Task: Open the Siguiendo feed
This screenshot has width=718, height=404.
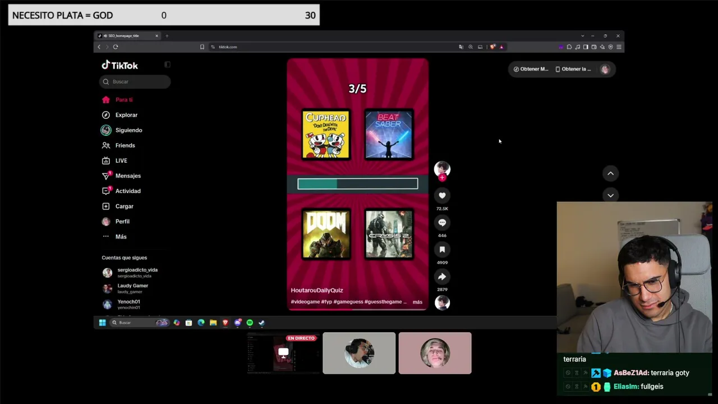Action: point(122,130)
